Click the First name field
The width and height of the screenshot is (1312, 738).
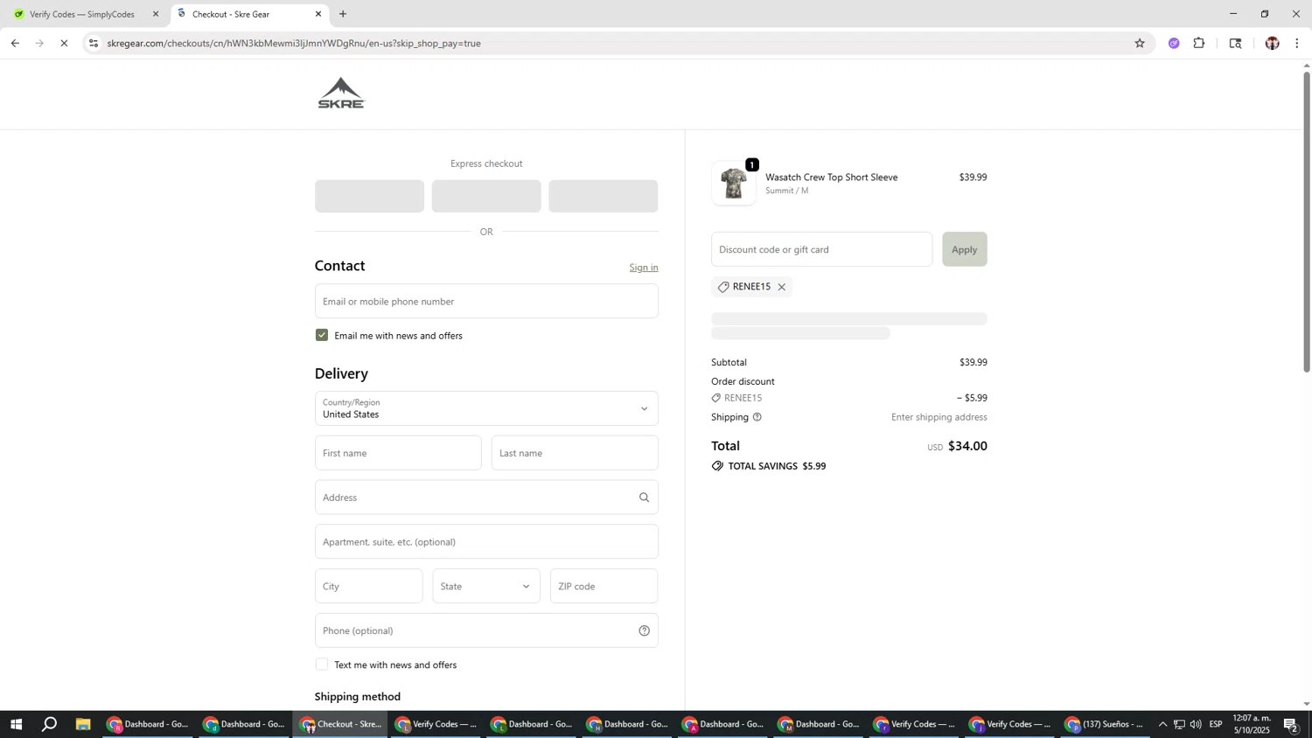(398, 453)
